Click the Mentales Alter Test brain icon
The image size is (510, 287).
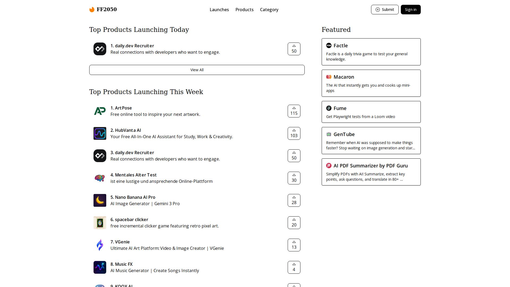point(100,178)
